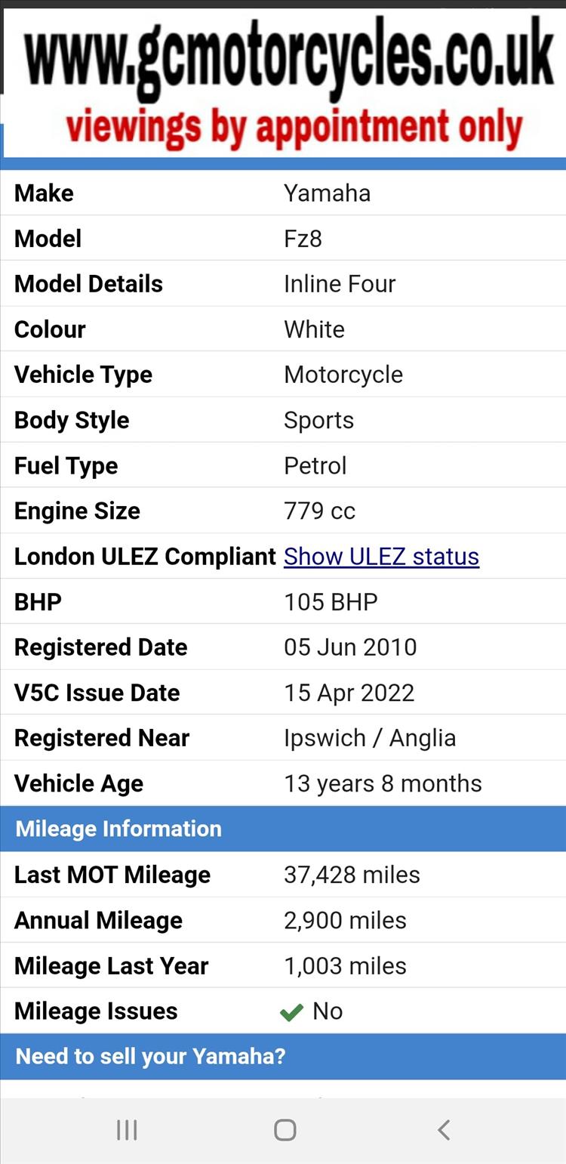Image resolution: width=566 pixels, height=1164 pixels.
Task: Select the Model value Fz8
Action: pyautogui.click(x=303, y=239)
